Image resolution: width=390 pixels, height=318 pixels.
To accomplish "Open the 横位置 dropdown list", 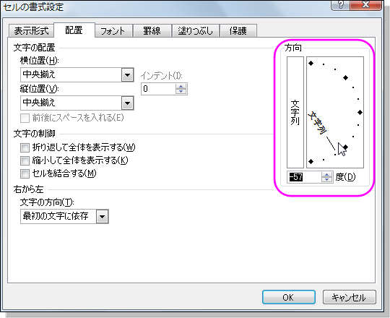I will pyautogui.click(x=127, y=74).
